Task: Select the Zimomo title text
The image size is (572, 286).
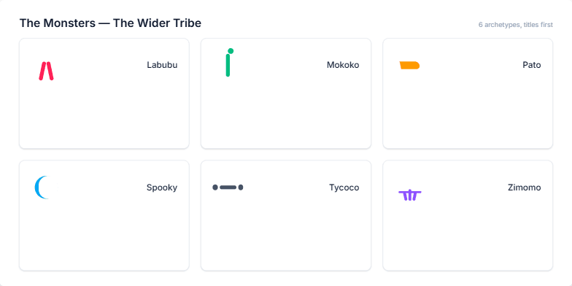Action: point(524,188)
